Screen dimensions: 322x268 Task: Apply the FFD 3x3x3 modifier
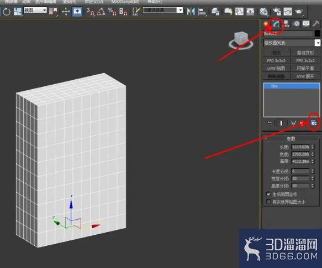(277, 61)
